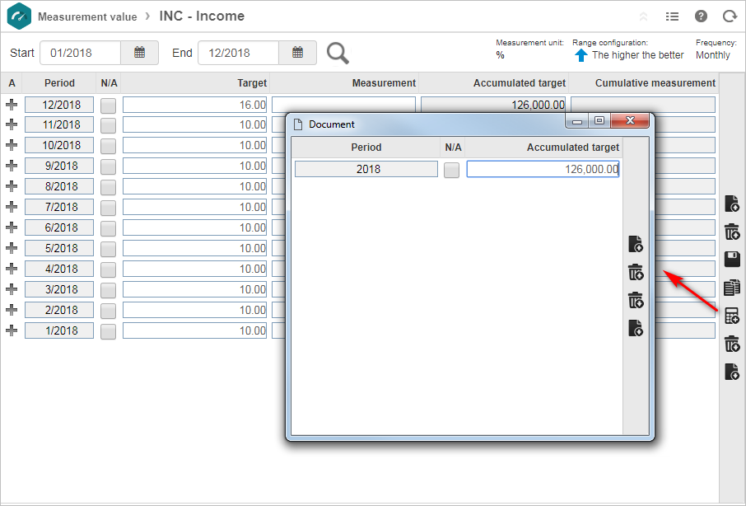This screenshot has width=746, height=506.
Task: Click the calculator table icon in right sidebar
Action: [732, 316]
